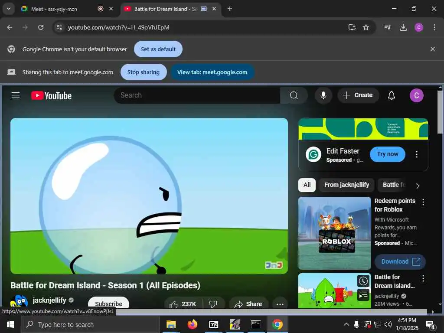Image resolution: width=444 pixels, height=333 pixels.
Task: Click View tab: meet.google.com
Action: pos(212,72)
